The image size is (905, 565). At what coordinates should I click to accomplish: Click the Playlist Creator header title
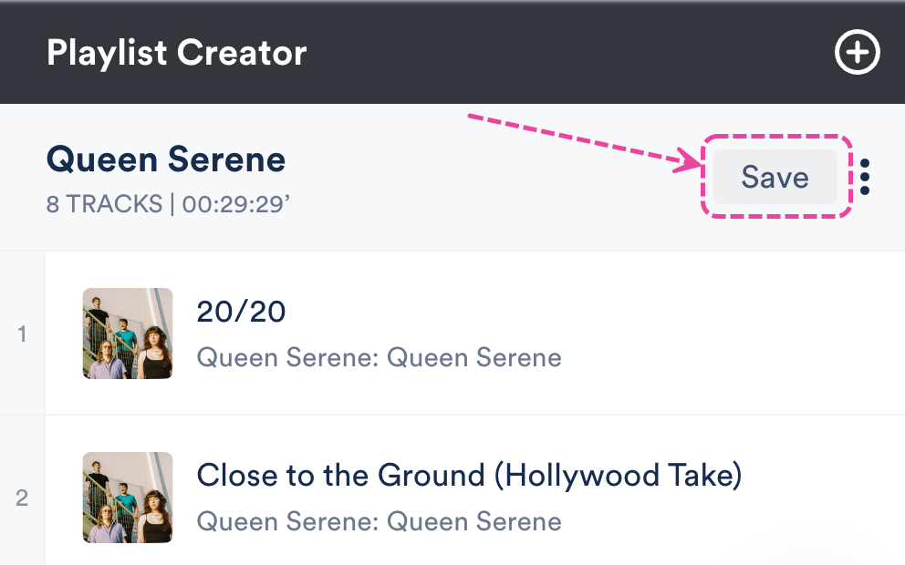[176, 53]
